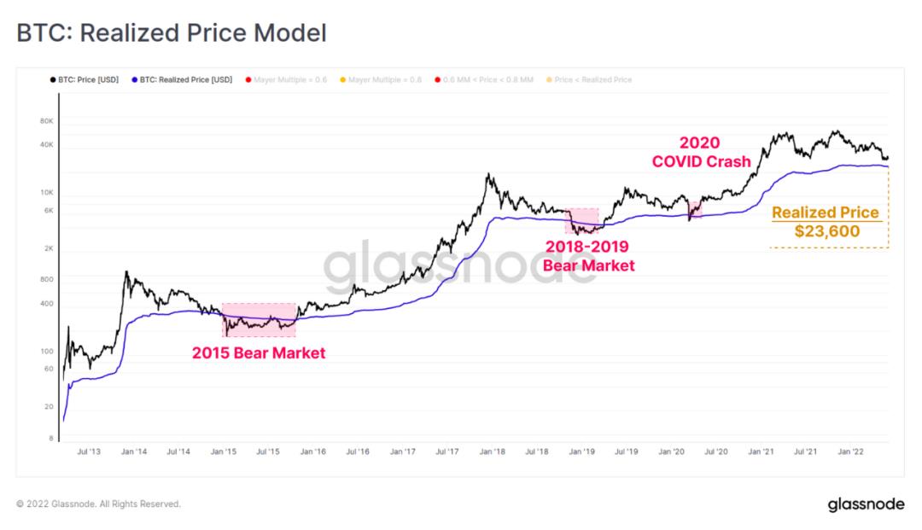Click the black dot beside BTC: Price
The width and height of the screenshot is (922, 530).
[53, 80]
